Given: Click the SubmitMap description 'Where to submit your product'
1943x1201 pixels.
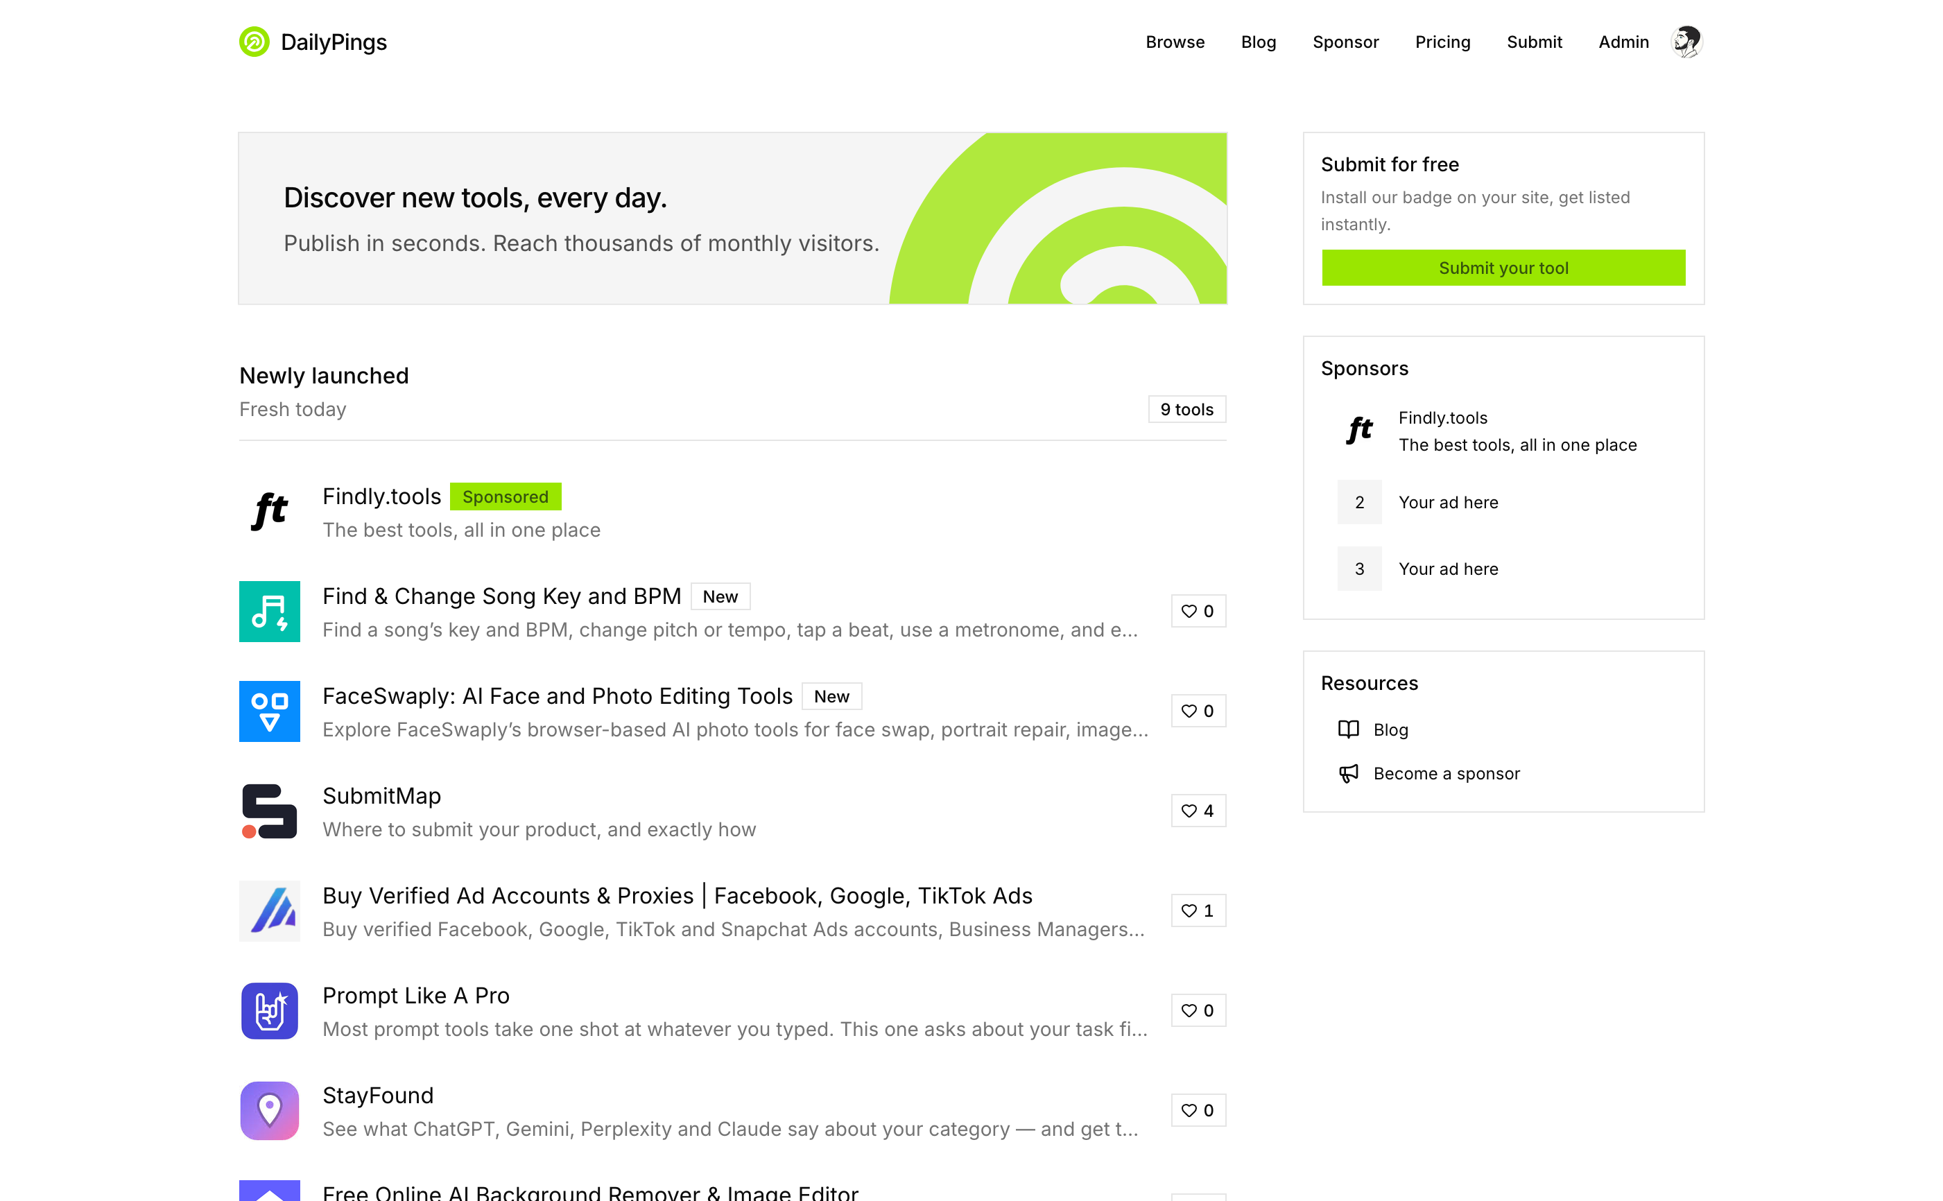Looking at the screenshot, I should 539,830.
